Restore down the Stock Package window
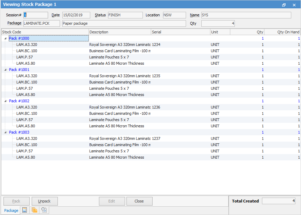This screenshot has height=215, width=301. [284, 5]
